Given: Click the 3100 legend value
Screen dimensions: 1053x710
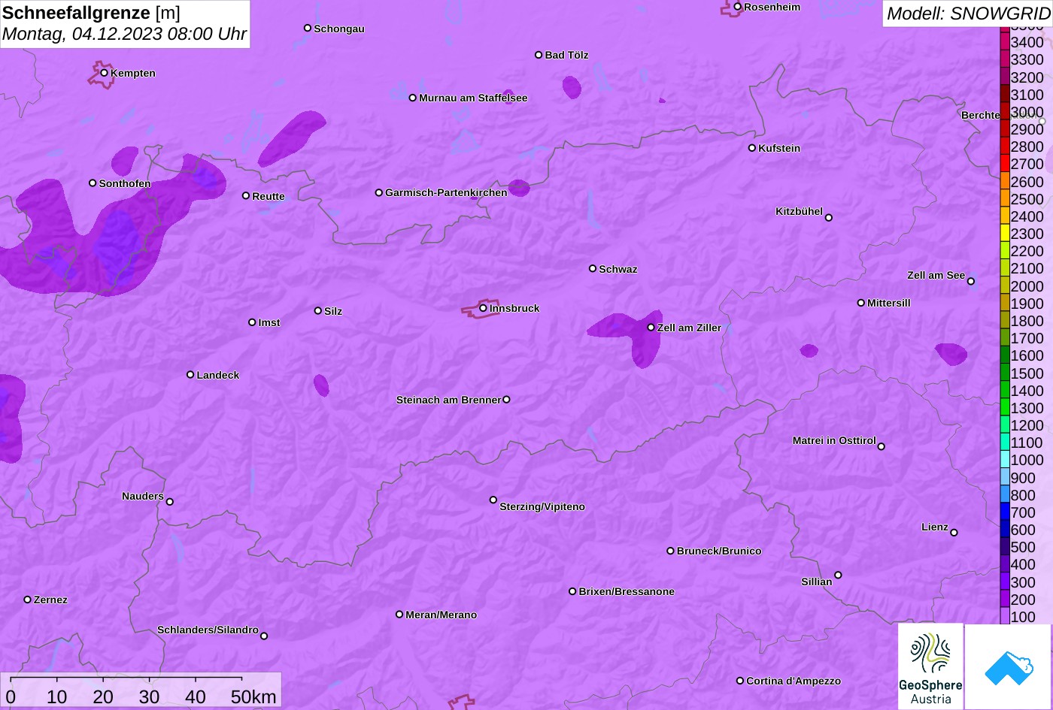Looking at the screenshot, I should pyautogui.click(x=1027, y=95).
